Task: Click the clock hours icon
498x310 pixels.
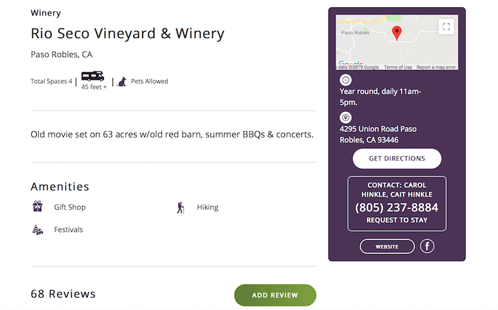Action: [345, 80]
